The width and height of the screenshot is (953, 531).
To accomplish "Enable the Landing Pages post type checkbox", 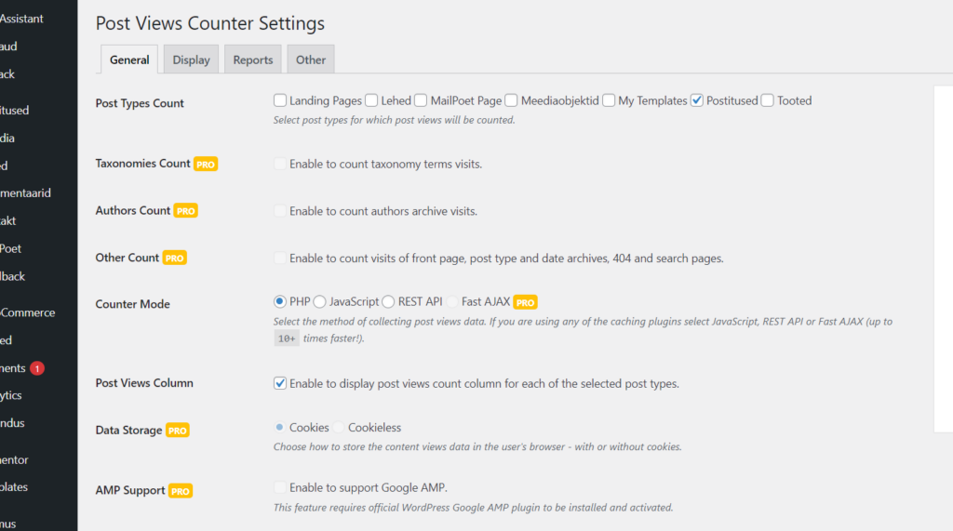I will (280, 100).
